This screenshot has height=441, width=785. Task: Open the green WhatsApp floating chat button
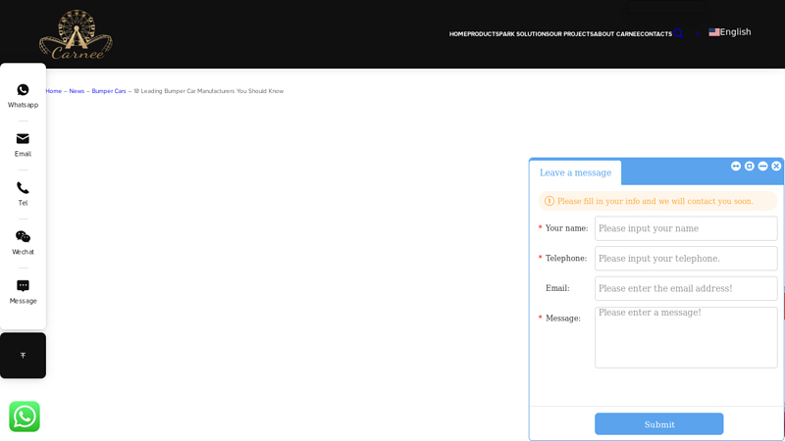click(x=25, y=416)
